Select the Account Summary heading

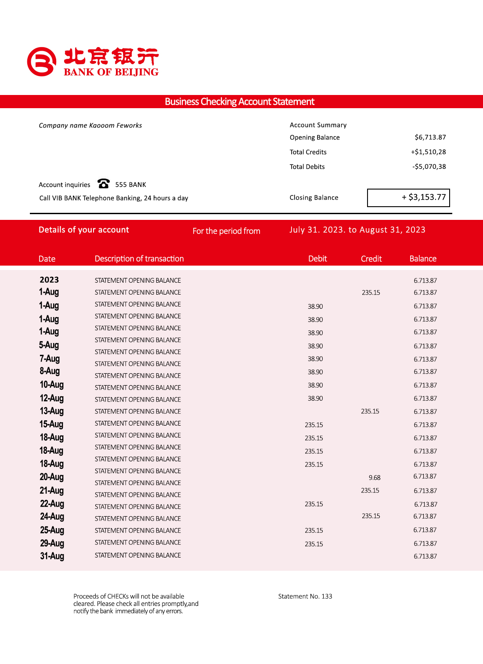click(x=318, y=125)
